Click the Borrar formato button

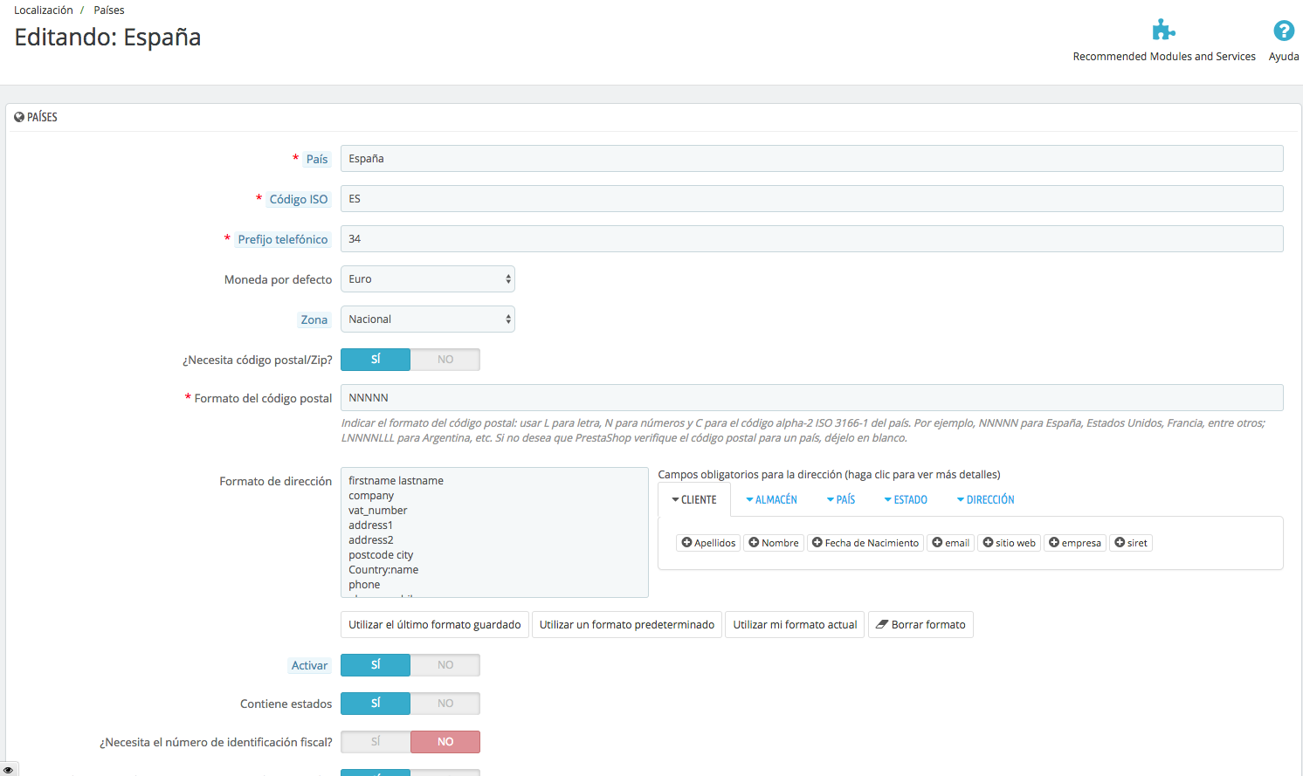click(x=920, y=625)
